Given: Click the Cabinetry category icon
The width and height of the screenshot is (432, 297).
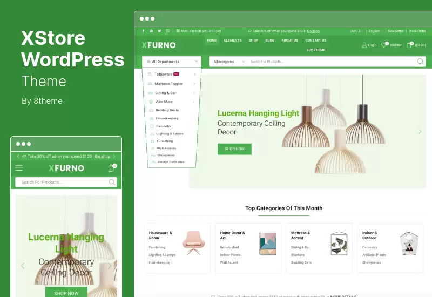Looking at the screenshot, I should [152, 126].
